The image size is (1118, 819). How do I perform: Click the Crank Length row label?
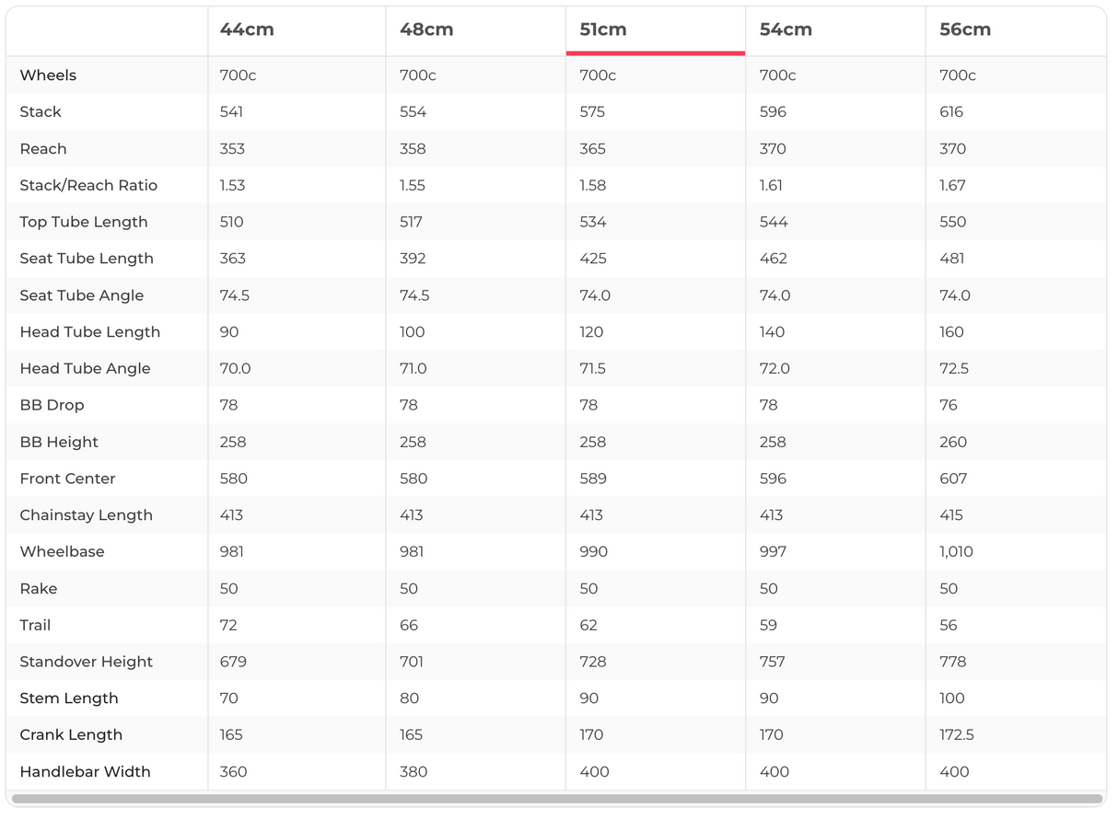tap(71, 734)
